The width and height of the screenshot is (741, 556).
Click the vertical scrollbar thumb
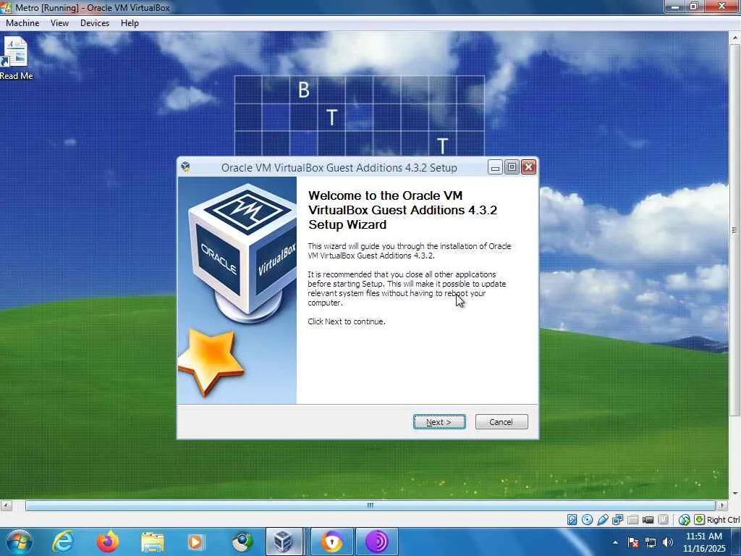tap(734, 230)
